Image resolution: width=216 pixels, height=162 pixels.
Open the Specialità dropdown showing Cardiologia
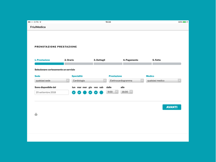point(89,81)
